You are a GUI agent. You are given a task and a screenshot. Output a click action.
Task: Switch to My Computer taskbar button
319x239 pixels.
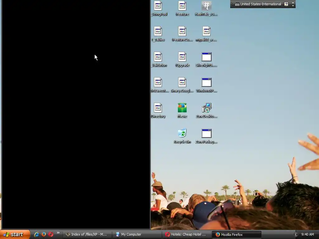137,234
